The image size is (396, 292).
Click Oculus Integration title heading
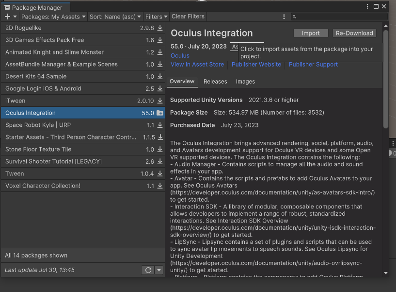coord(212,33)
